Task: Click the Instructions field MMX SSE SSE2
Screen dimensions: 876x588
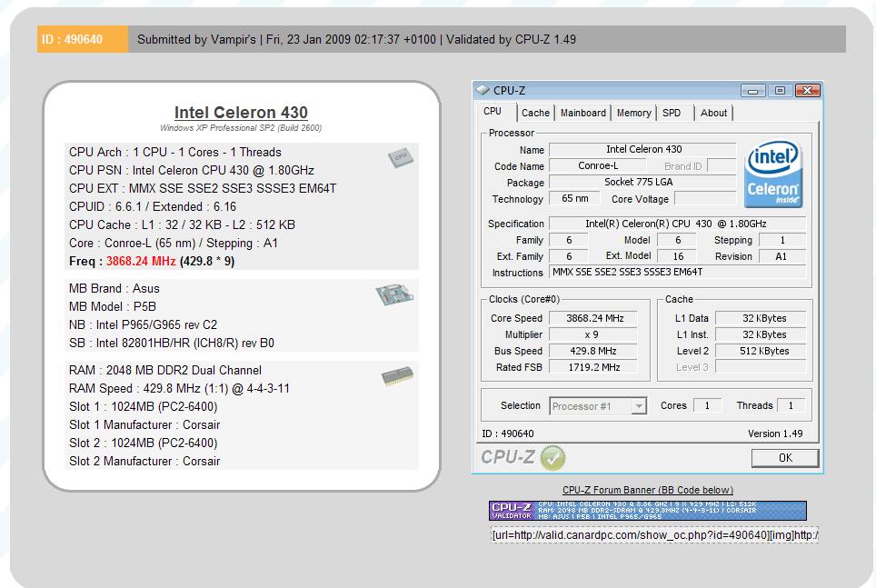Action: (x=678, y=273)
